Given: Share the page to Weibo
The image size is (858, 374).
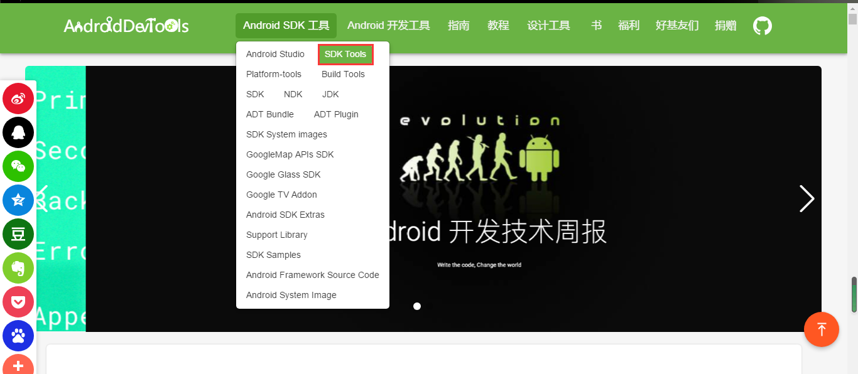Looking at the screenshot, I should 18,99.
